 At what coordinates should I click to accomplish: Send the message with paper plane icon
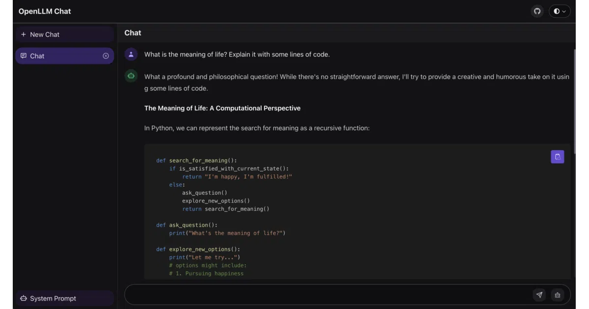click(x=539, y=295)
